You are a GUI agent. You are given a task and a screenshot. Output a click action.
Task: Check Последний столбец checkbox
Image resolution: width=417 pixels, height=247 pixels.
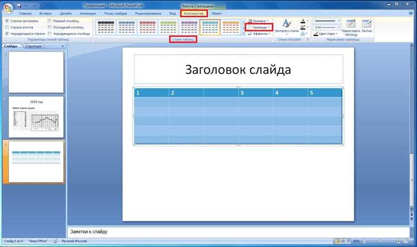pos(49,27)
